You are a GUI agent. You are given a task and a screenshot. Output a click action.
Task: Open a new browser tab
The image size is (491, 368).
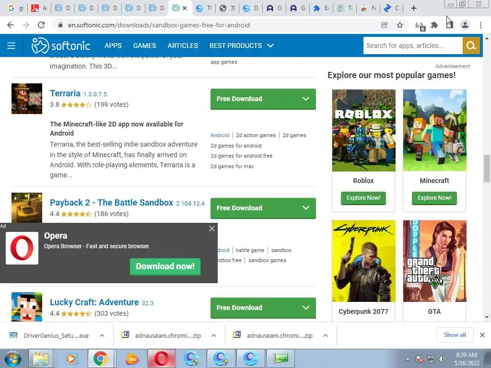tap(414, 8)
